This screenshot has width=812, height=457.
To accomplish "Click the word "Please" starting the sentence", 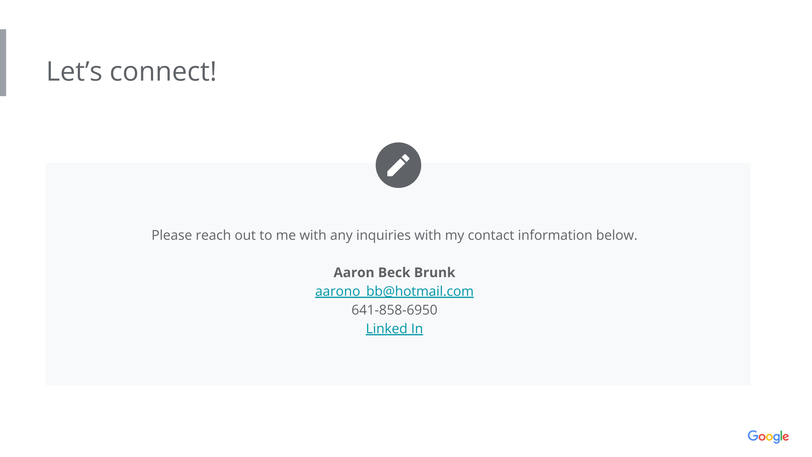I will click(x=172, y=235).
